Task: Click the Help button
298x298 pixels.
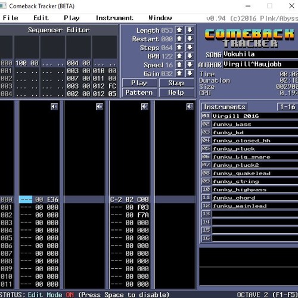Action: click(x=176, y=92)
